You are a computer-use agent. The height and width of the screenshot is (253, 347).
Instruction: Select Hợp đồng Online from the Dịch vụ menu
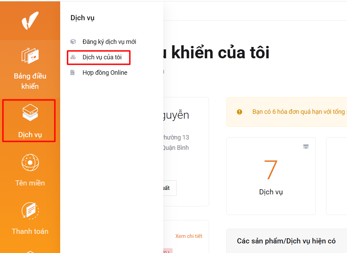tap(105, 72)
